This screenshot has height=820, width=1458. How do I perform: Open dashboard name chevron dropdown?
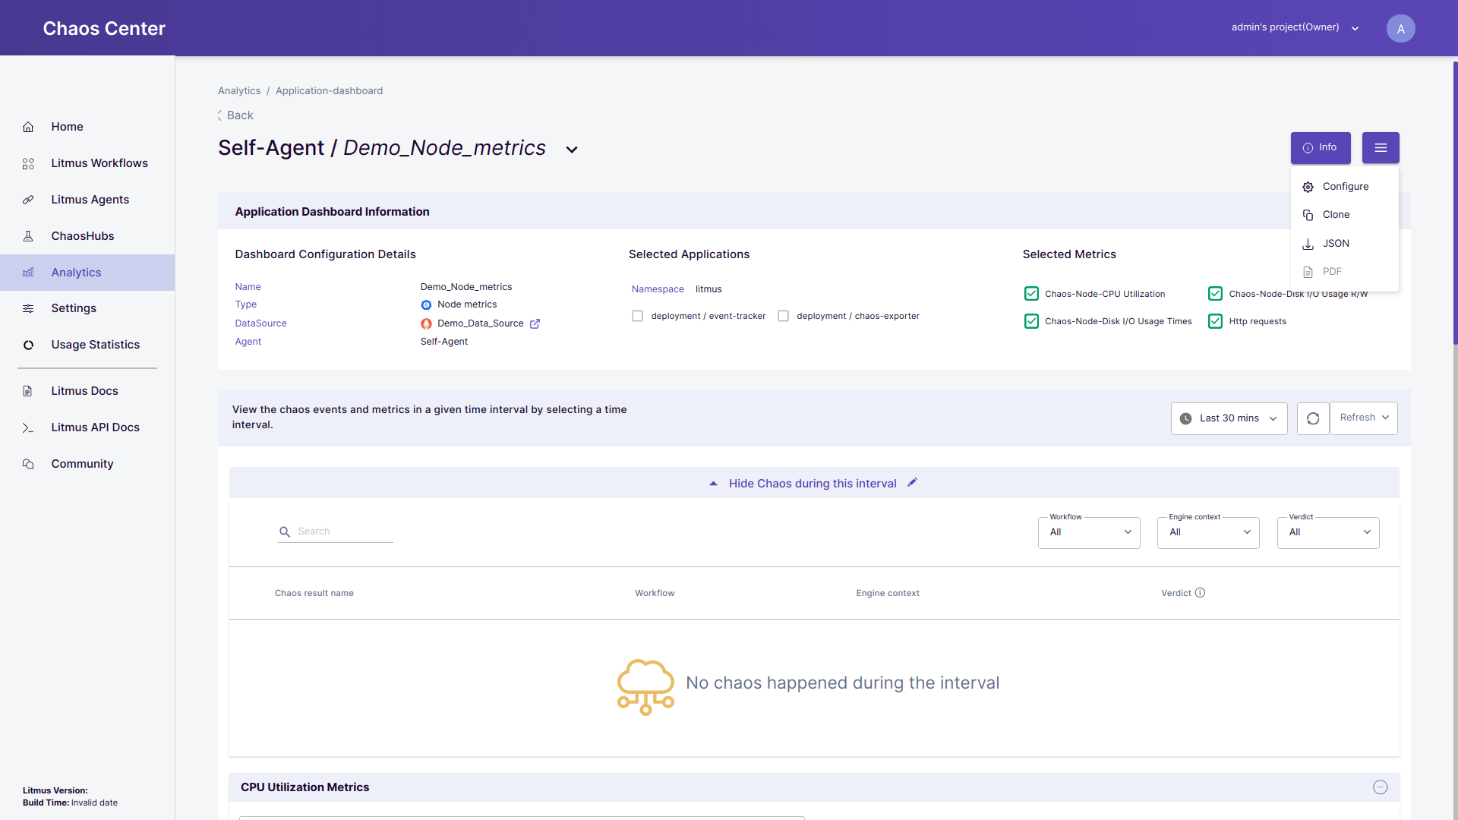point(572,150)
